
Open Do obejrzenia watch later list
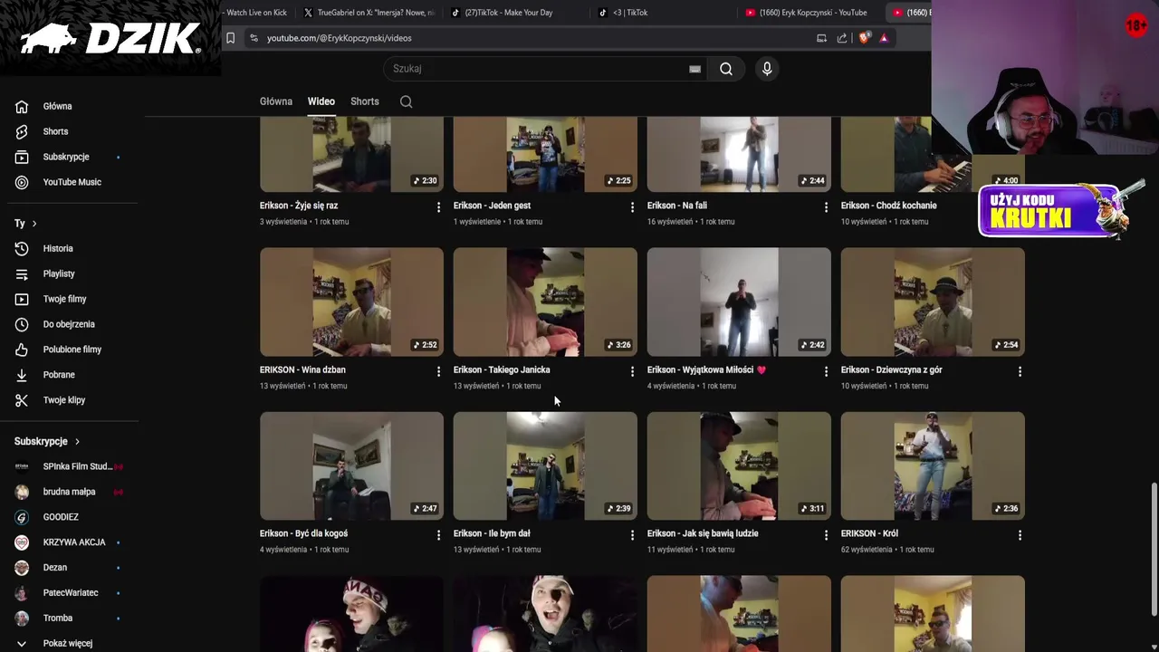pyautogui.click(x=68, y=324)
